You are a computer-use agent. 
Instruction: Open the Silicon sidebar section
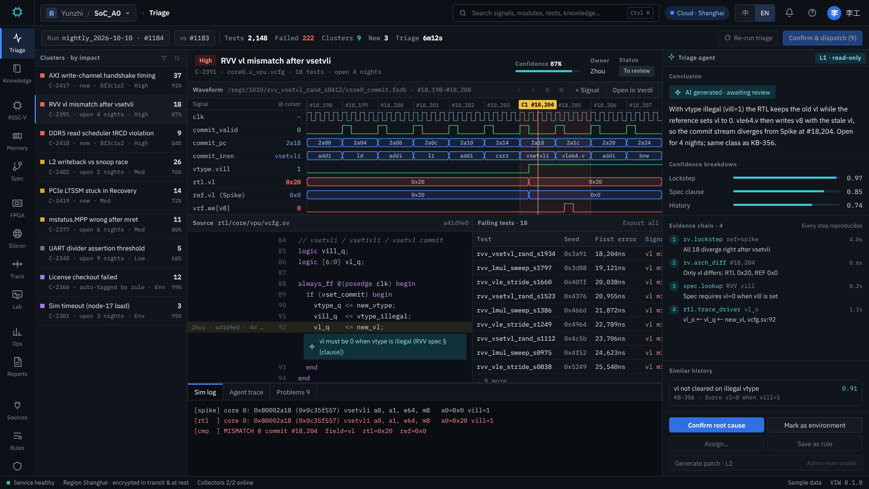click(17, 239)
